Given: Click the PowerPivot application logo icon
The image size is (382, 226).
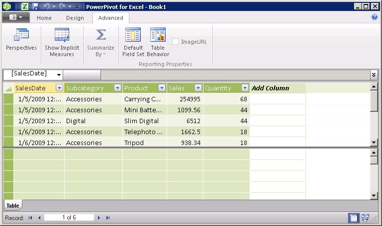Looking at the screenshot, I should tap(7, 6).
